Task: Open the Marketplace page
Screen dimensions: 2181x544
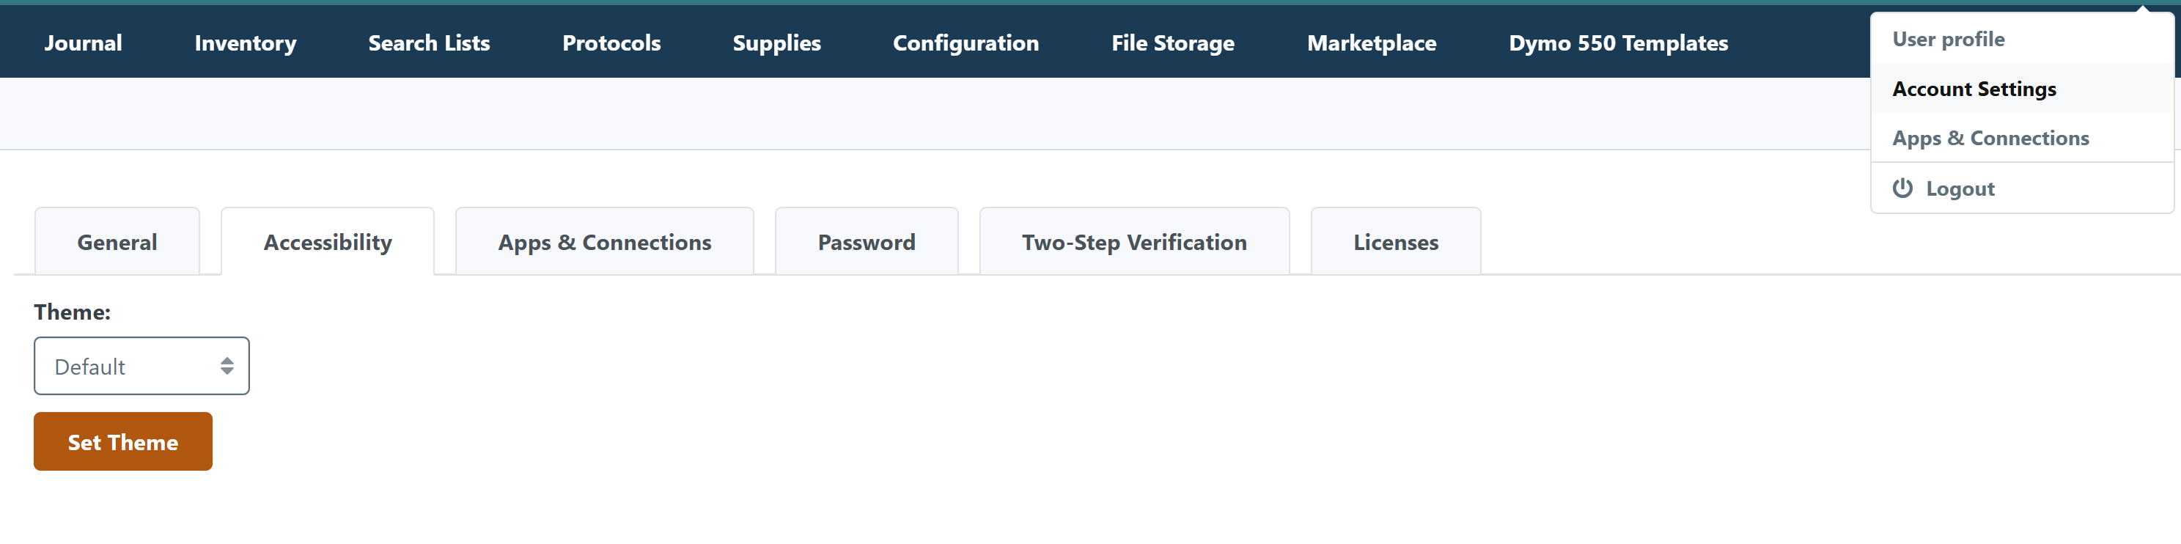Action: pos(1372,43)
